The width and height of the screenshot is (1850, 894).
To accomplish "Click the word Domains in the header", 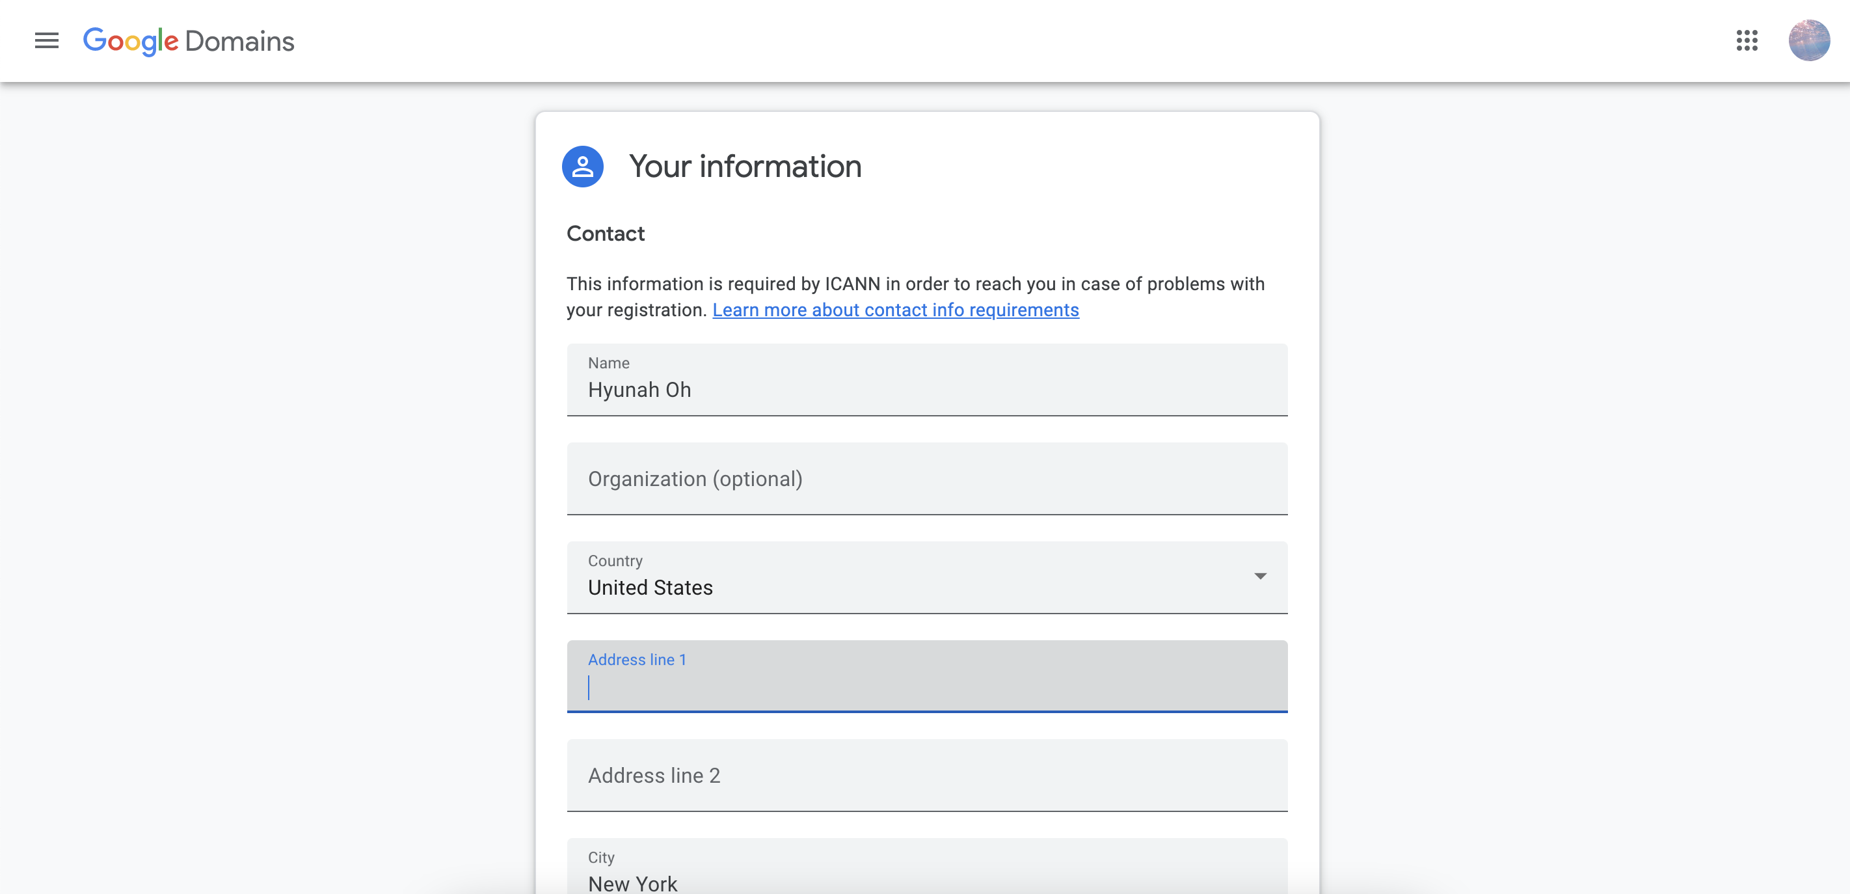I will click(x=240, y=42).
